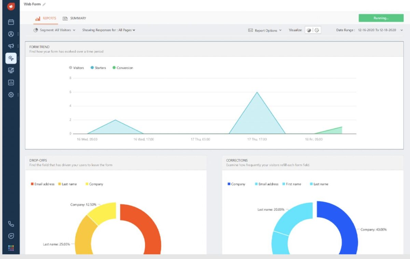
Task: Open the chat tool at sidebar bottom
Action: (x=11, y=235)
